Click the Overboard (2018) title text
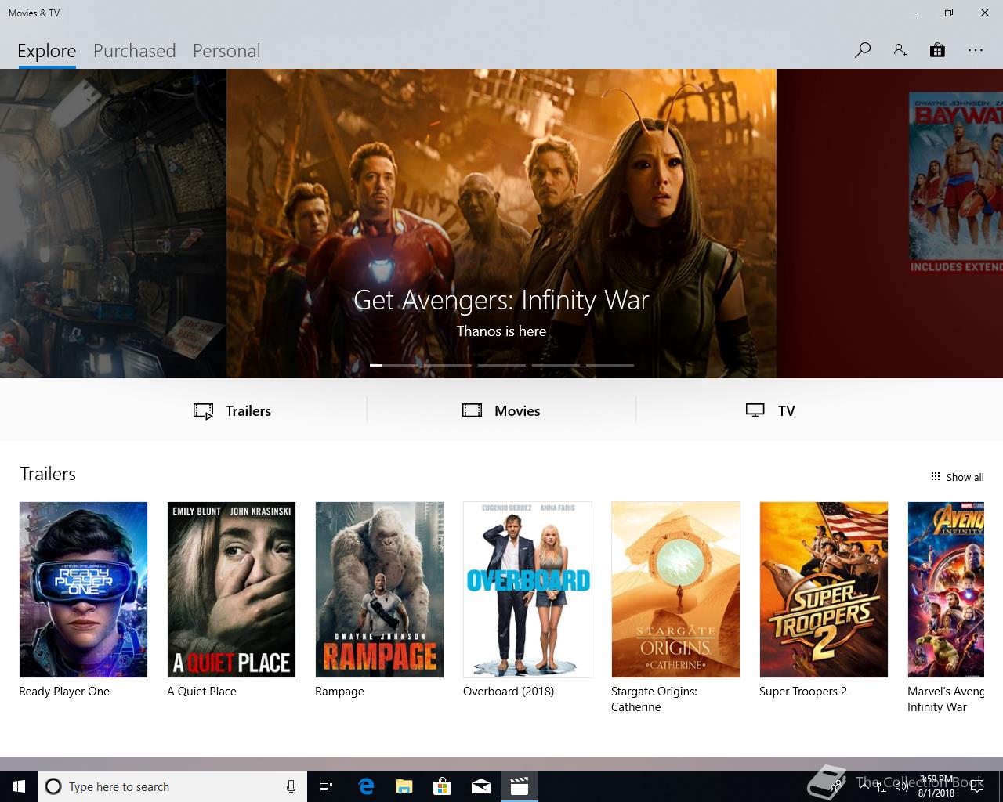The width and height of the screenshot is (1003, 802). [509, 692]
